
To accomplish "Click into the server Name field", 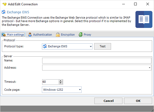I will click(x=97, y=61).
